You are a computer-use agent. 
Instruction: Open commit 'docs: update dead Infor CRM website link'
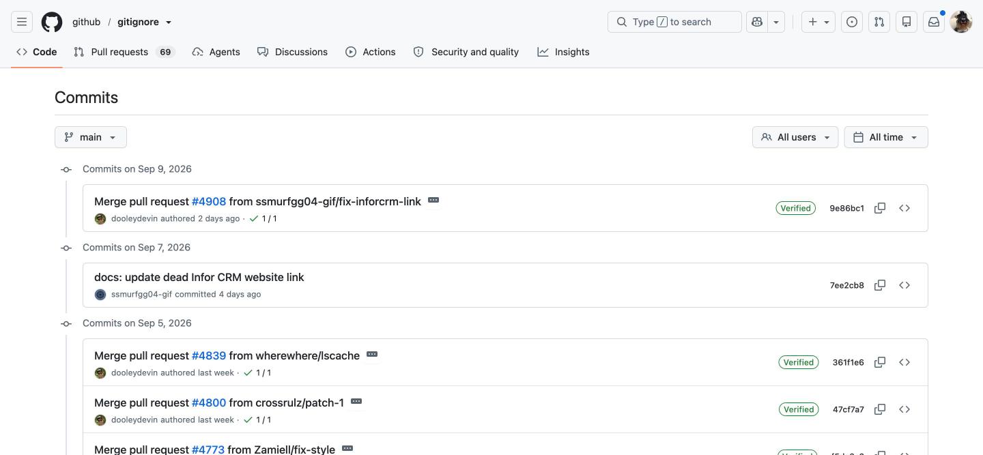(x=199, y=278)
